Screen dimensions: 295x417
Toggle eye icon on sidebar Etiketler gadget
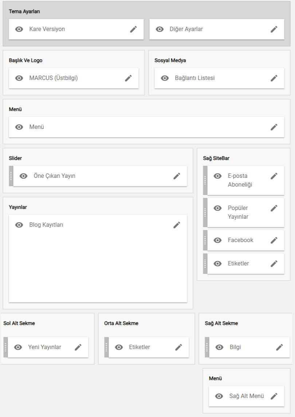point(217,264)
